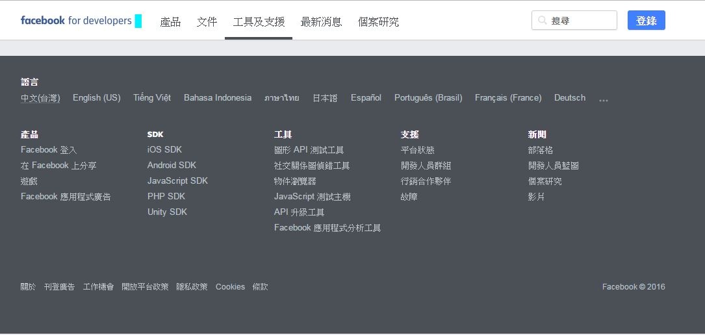Select Français (France) language

[x=508, y=98]
